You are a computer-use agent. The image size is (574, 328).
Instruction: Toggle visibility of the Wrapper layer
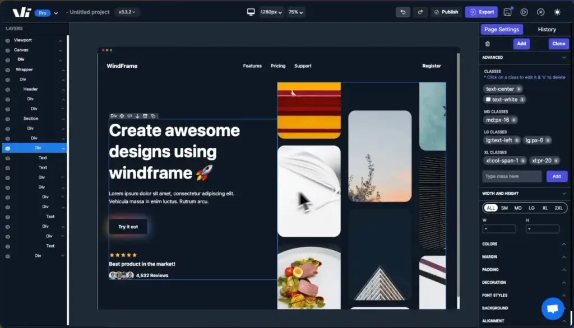click(x=8, y=70)
